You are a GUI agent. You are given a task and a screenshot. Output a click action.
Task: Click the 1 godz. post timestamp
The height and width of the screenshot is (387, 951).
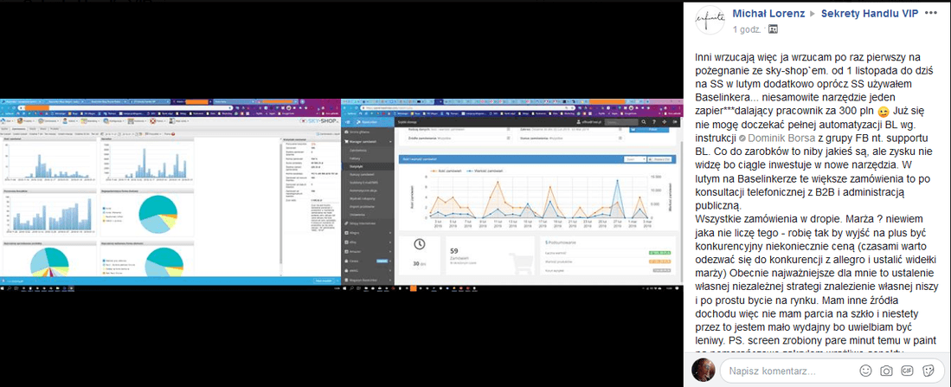point(748,30)
